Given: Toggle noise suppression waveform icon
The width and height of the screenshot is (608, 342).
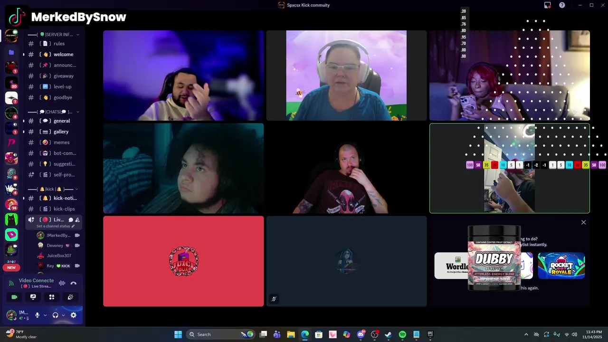Looking at the screenshot, I should coord(62,283).
